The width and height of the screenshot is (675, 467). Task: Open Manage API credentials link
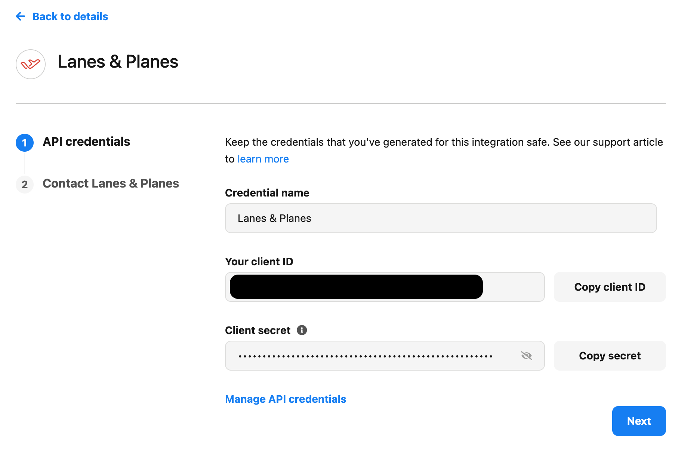click(286, 399)
